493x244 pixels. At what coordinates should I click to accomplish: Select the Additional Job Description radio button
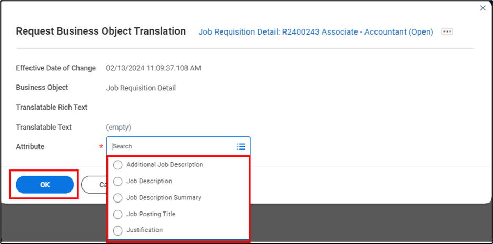[117, 165]
